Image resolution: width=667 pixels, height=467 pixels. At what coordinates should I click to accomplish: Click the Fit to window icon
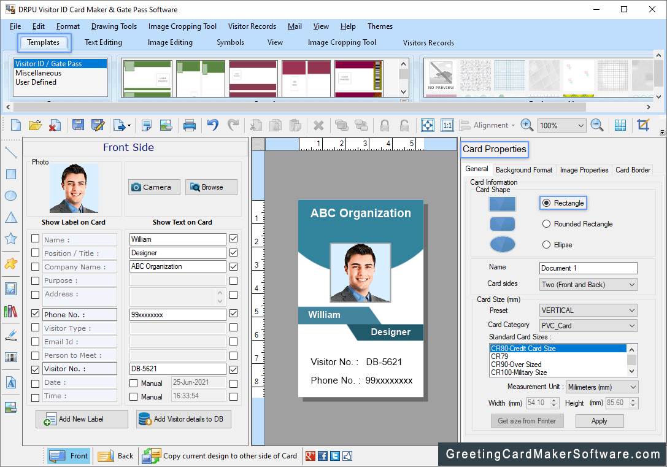(x=428, y=125)
